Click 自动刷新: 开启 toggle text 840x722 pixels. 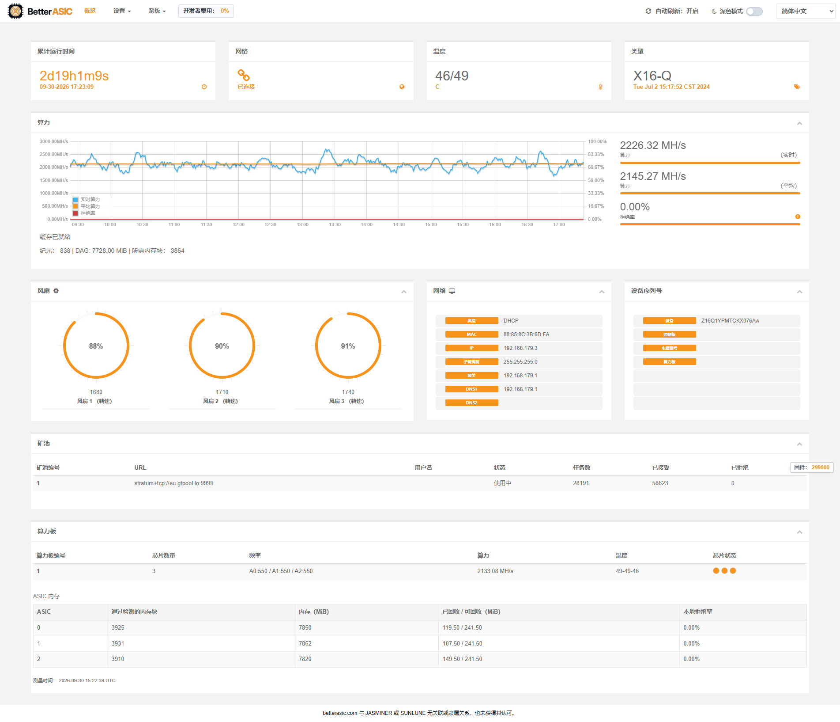tap(677, 11)
